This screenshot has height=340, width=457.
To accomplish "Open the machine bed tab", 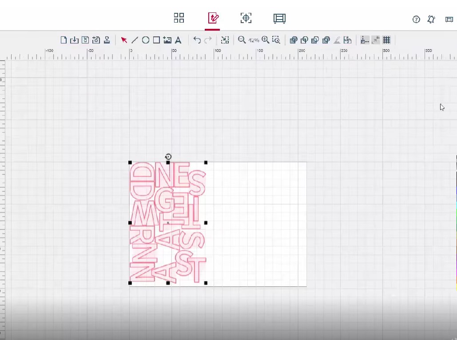I will point(279,18).
